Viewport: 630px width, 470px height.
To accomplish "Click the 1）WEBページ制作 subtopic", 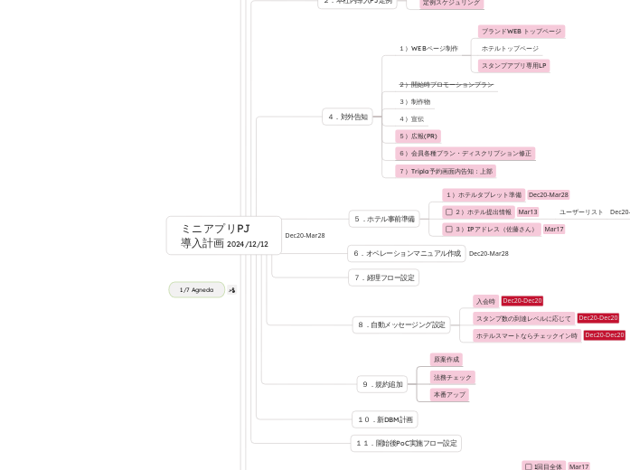I will click(428, 49).
